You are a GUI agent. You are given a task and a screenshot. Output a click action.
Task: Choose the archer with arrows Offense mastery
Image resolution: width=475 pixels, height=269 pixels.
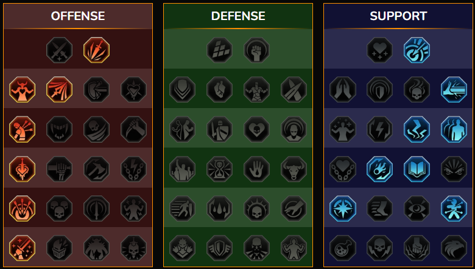(22, 129)
